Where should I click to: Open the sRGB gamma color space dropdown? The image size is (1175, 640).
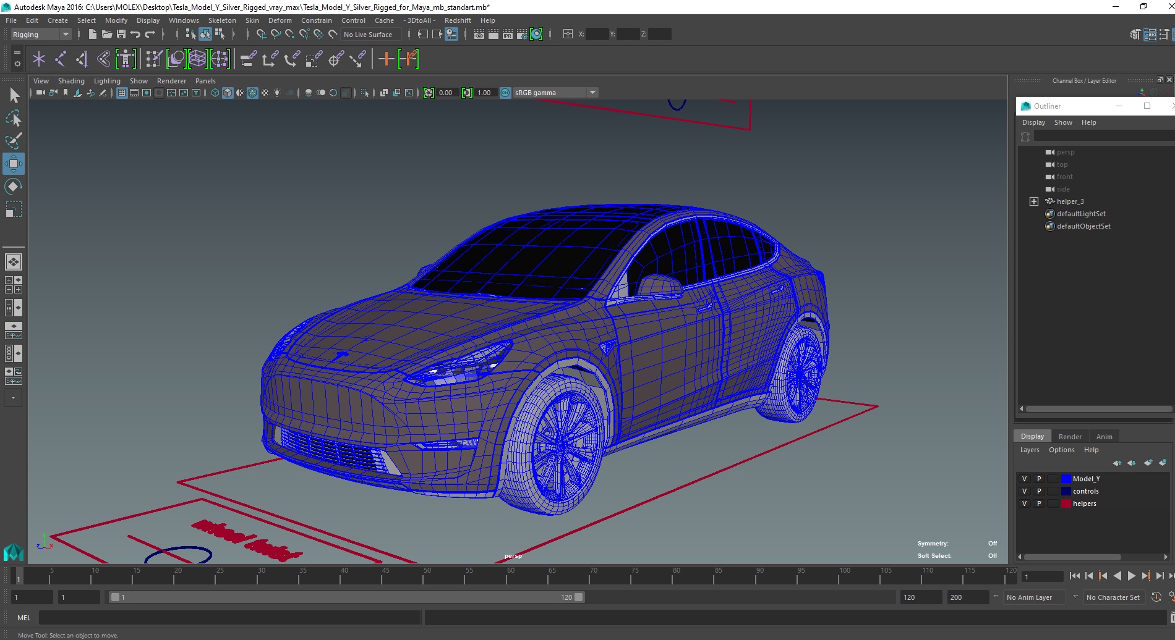555,93
